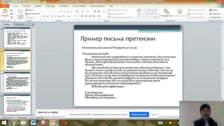
Task: Increase font size with the large A icon
Action: (x=68, y=12)
